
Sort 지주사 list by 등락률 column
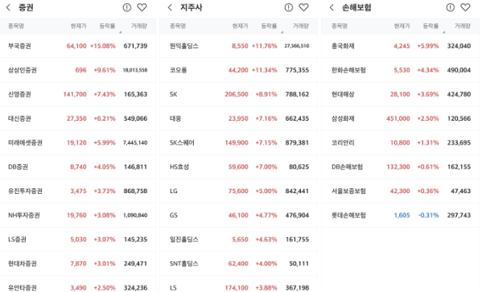[270, 26]
